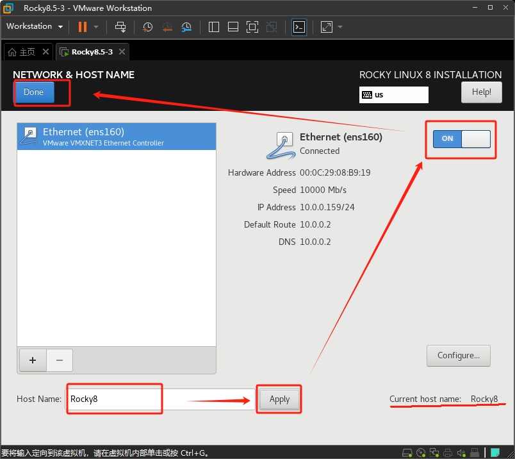Viewport: 515px width, 459px height.
Task: Open the Workstation menu
Action: click(35, 26)
